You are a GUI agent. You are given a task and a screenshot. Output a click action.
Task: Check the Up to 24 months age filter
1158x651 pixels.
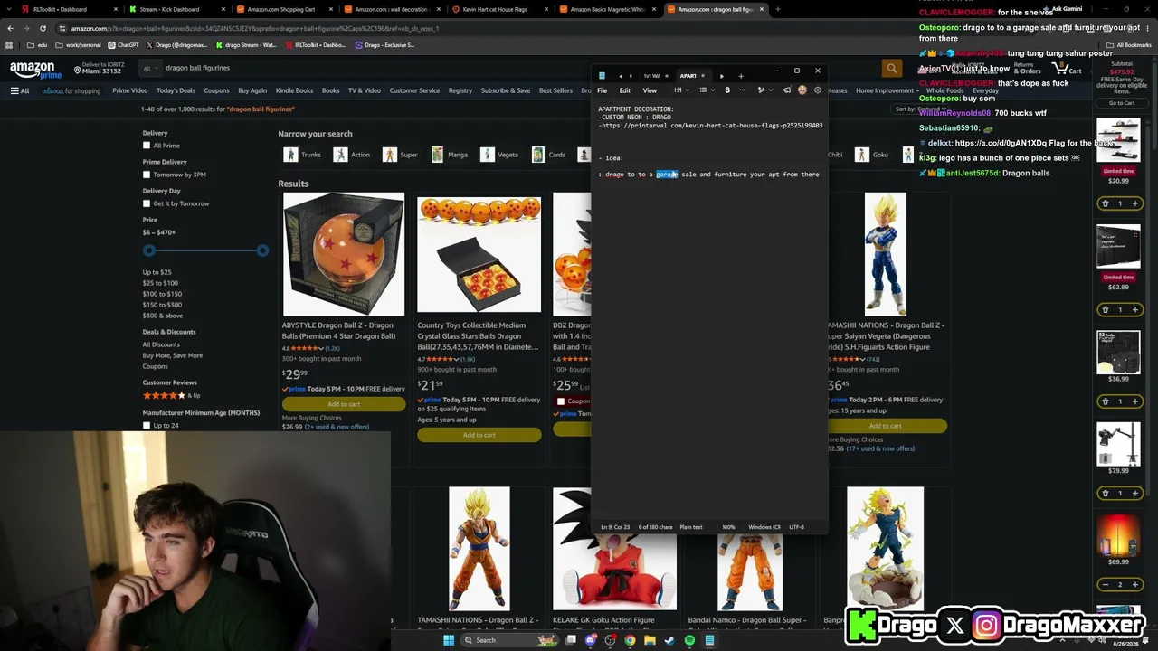tap(147, 426)
